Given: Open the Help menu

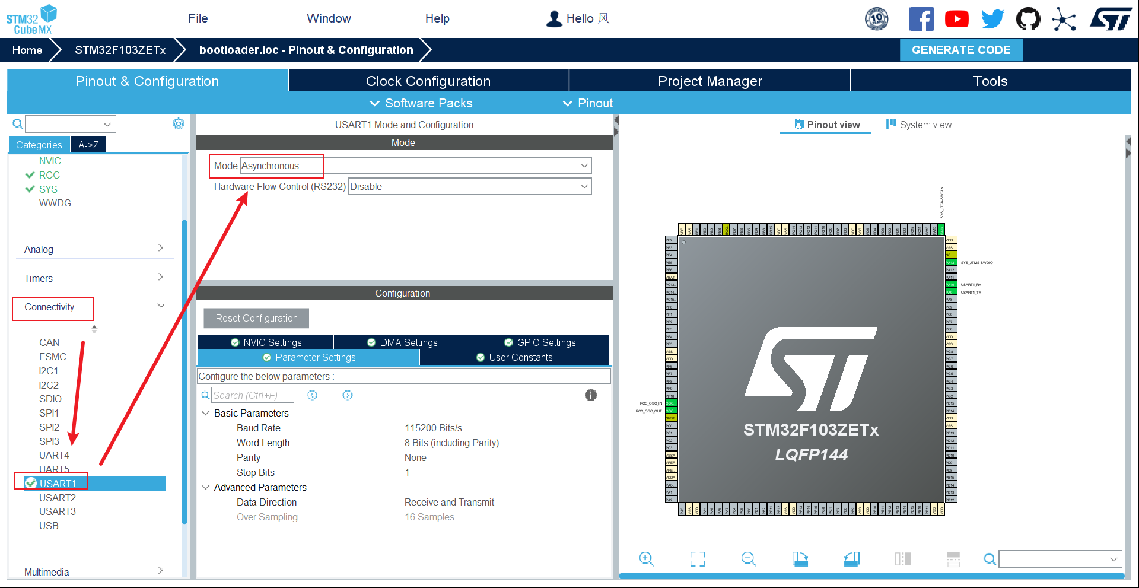Looking at the screenshot, I should pos(437,18).
